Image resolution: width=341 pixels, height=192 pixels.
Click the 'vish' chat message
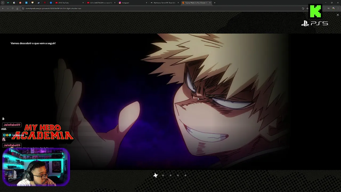tap(4, 129)
